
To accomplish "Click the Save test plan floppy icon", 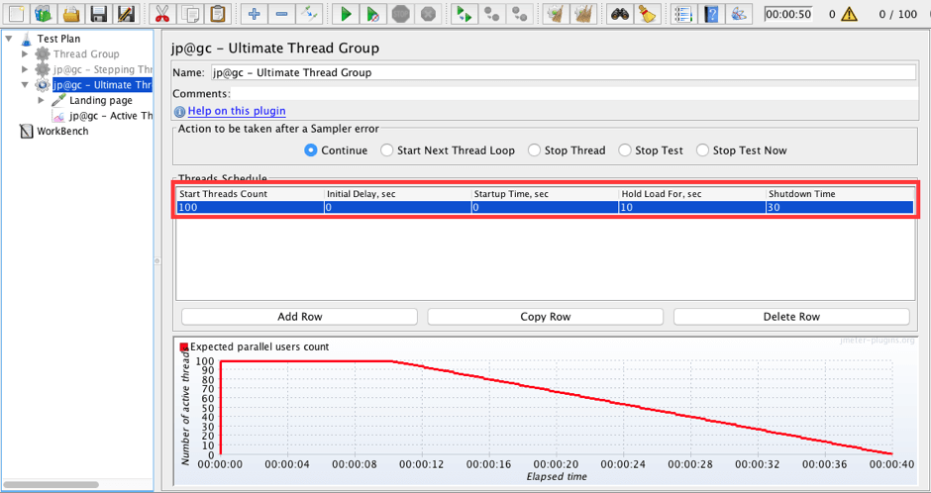I will coord(98,14).
